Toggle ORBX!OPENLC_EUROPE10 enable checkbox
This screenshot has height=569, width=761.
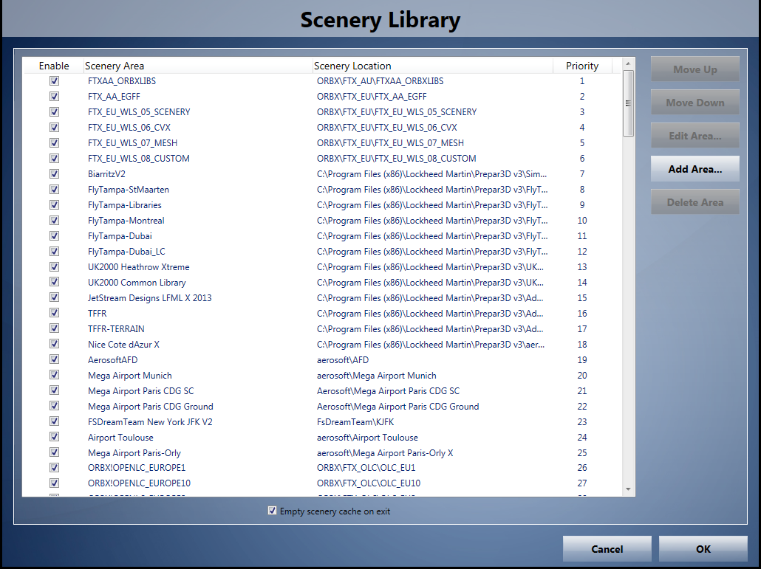click(55, 483)
